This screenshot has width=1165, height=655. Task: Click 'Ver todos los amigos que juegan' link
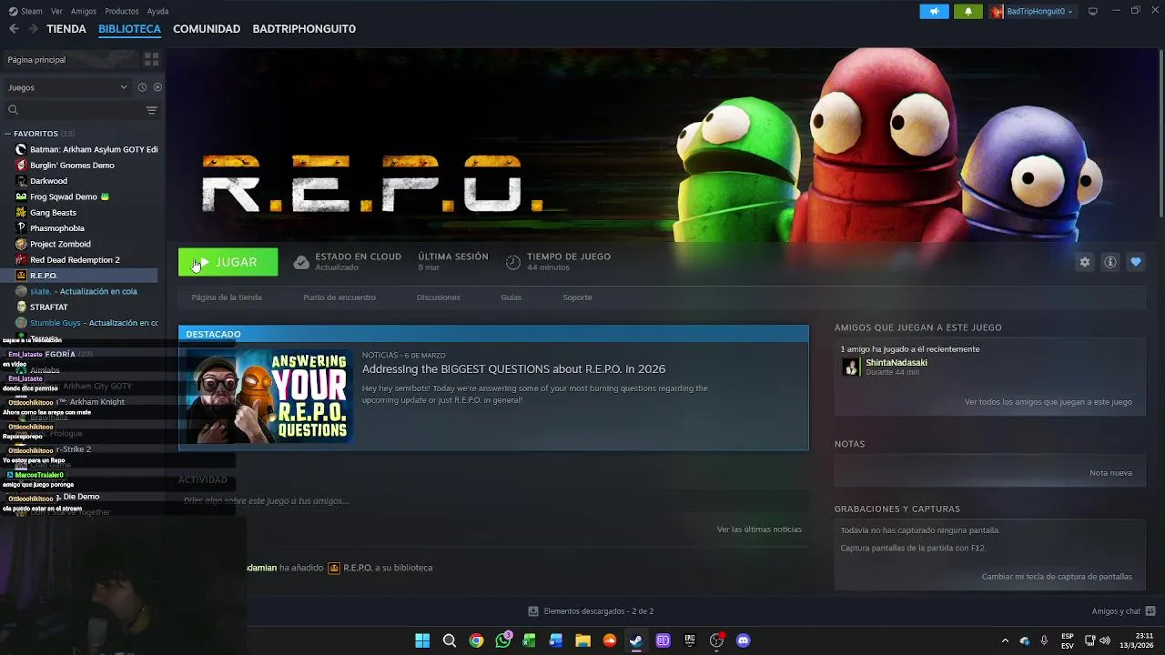[1048, 402]
